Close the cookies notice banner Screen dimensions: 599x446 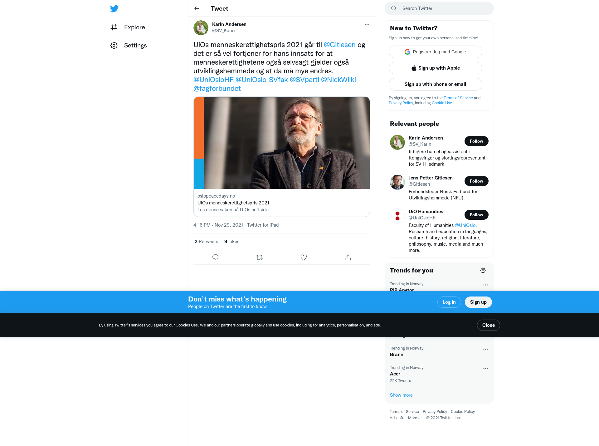[x=488, y=325]
